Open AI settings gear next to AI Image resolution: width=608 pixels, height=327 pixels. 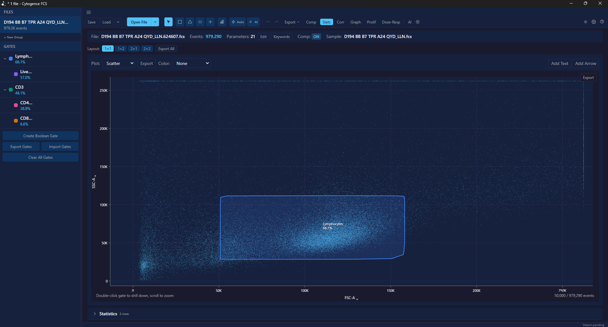[418, 22]
